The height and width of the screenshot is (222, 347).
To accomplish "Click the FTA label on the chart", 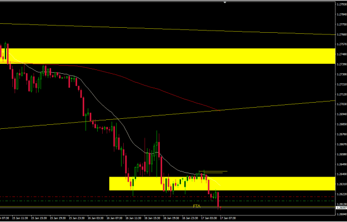I will coord(197,206).
